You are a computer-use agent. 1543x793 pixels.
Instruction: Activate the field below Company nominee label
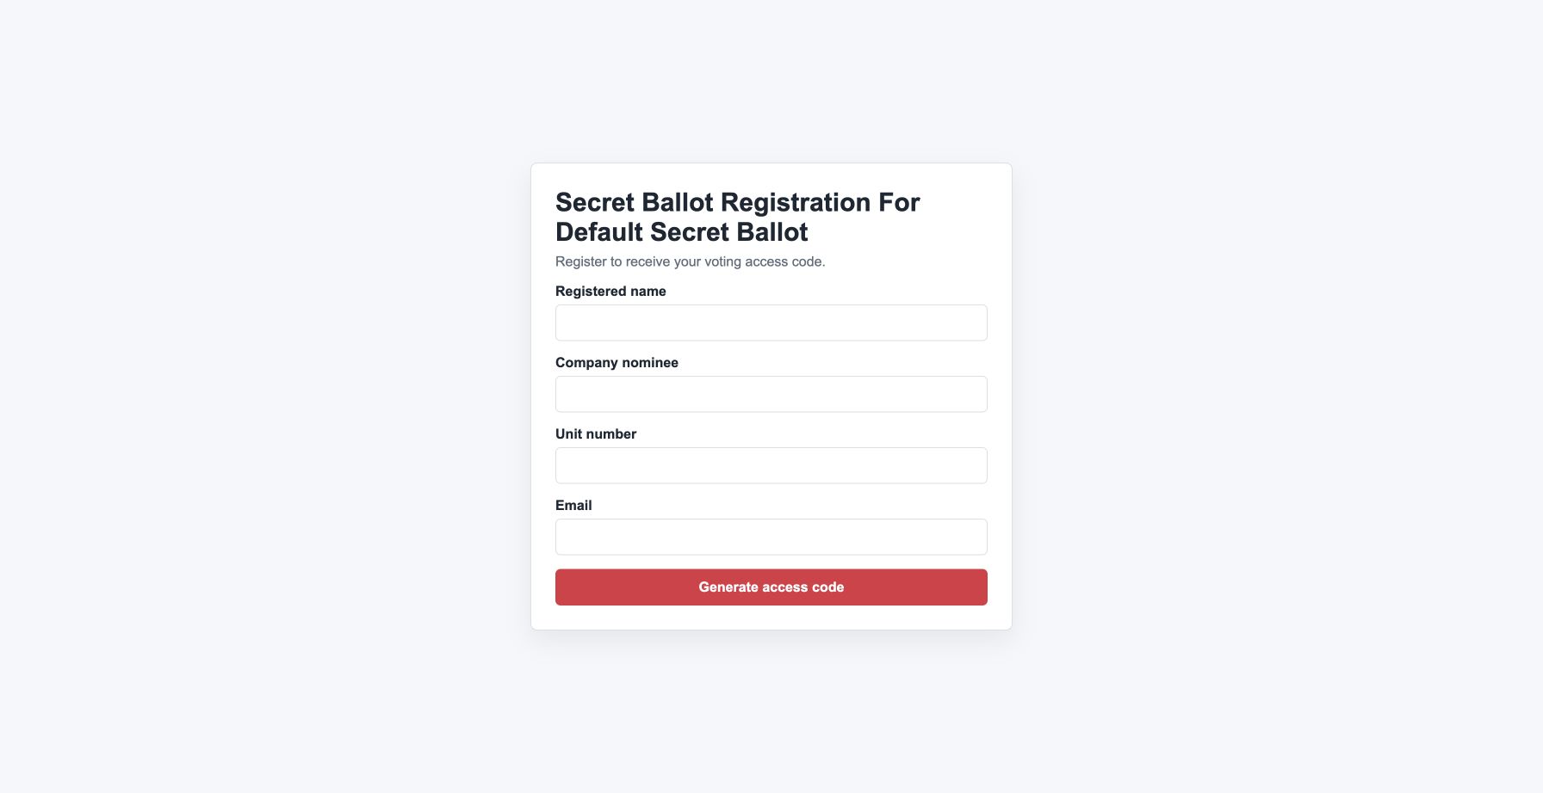pos(771,394)
